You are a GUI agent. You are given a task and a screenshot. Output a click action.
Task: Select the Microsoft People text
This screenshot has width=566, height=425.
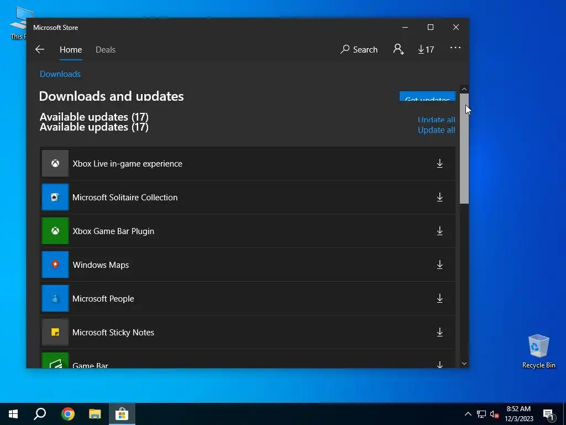coord(103,299)
